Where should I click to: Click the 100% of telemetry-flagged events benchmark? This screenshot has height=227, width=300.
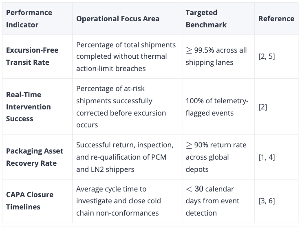(x=217, y=107)
